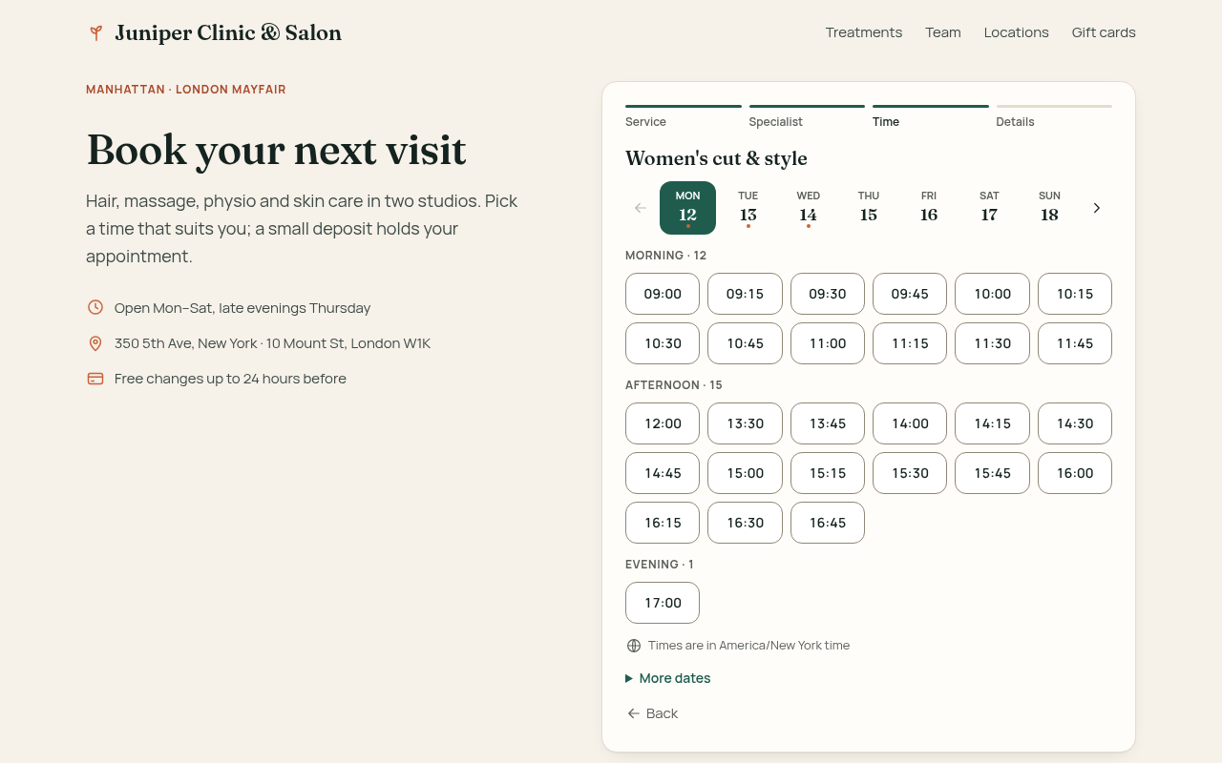Choose the 16:00 time slot
The height and width of the screenshot is (763, 1222).
1075,473
